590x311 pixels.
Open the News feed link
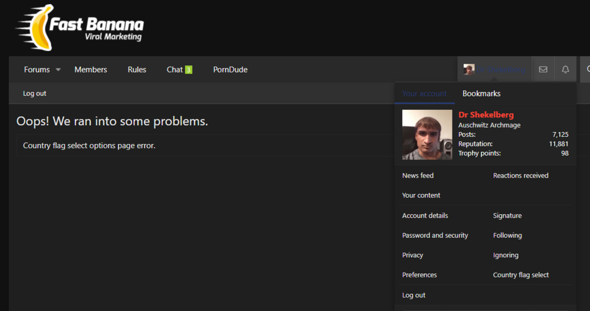pyautogui.click(x=418, y=175)
